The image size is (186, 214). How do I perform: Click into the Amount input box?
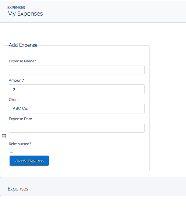coord(76,89)
